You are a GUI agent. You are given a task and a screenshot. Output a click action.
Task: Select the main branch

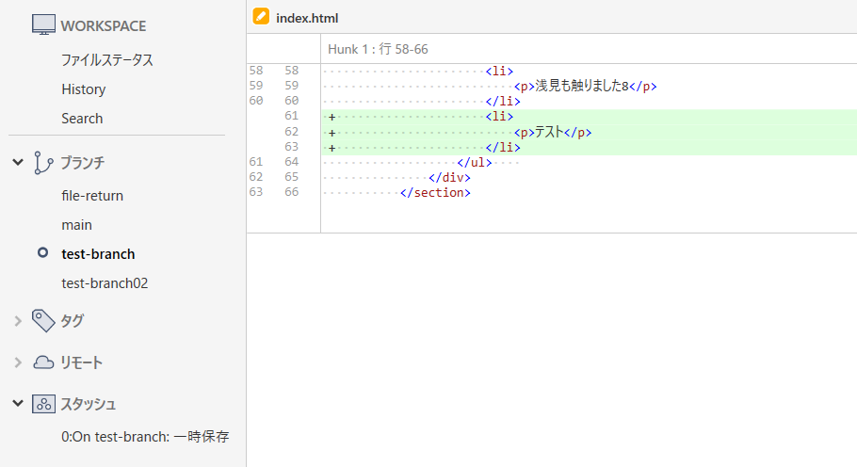[x=76, y=225]
